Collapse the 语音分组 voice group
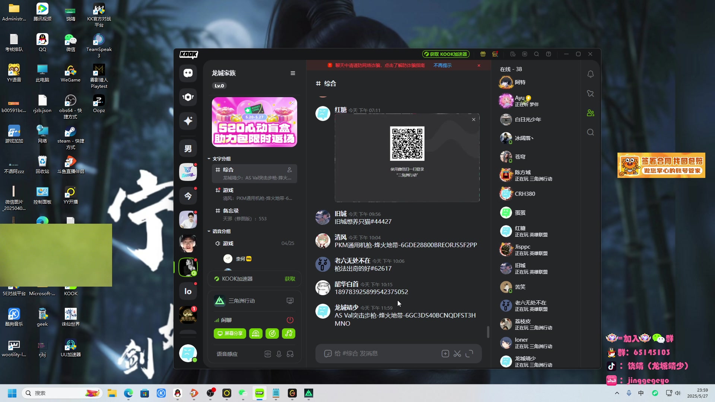The width and height of the screenshot is (715, 402). pyautogui.click(x=219, y=232)
